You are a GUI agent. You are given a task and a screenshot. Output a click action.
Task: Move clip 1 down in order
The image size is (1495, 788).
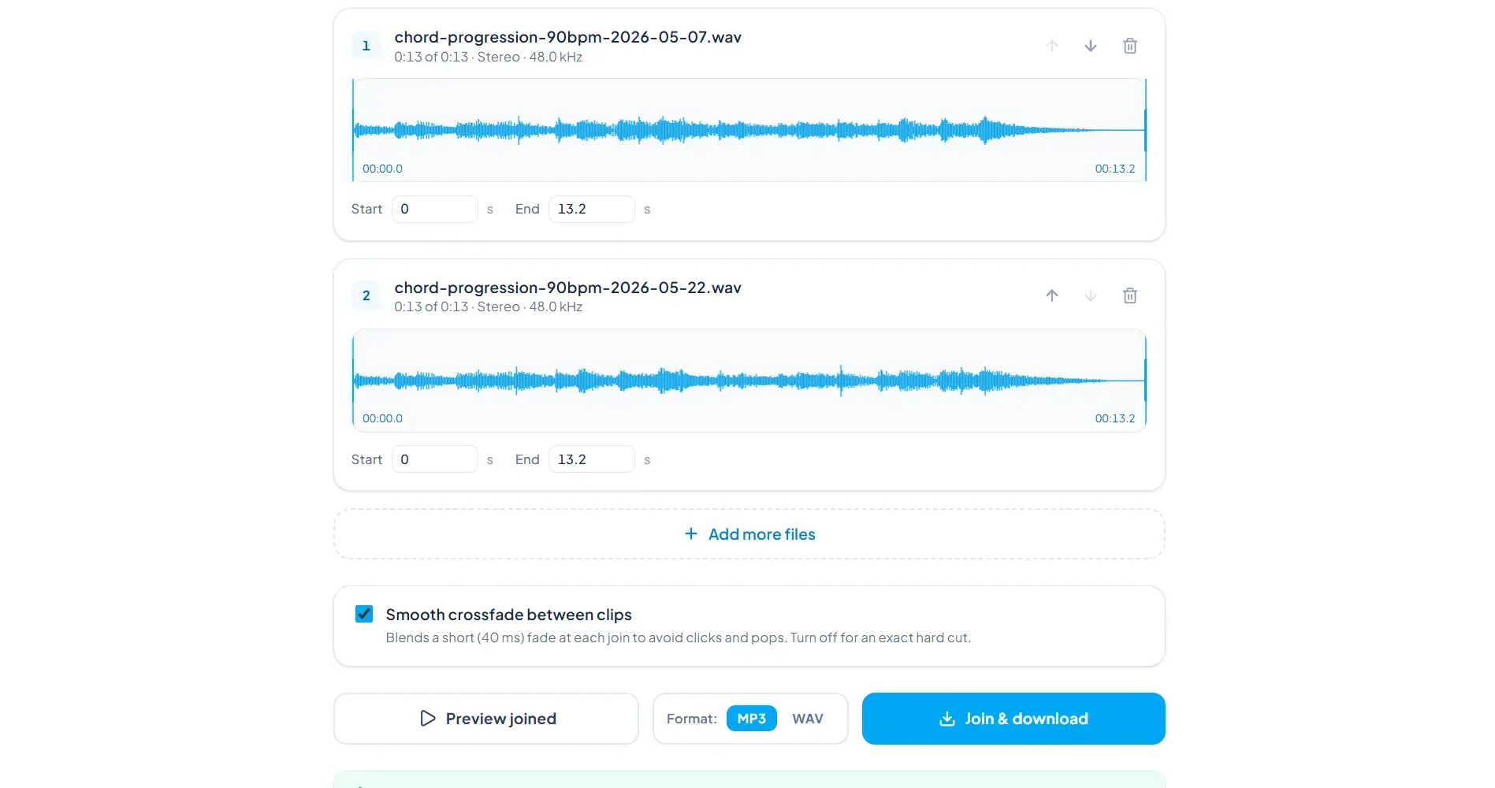[1091, 46]
